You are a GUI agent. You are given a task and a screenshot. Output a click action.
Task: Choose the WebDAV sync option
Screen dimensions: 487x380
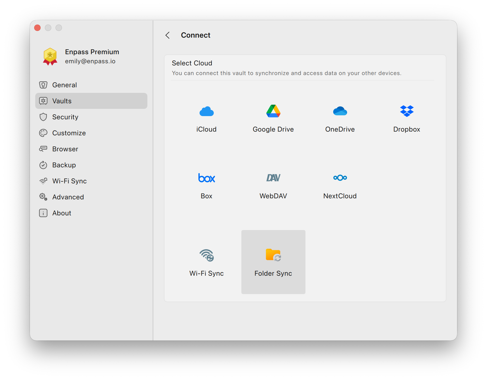pos(273,185)
